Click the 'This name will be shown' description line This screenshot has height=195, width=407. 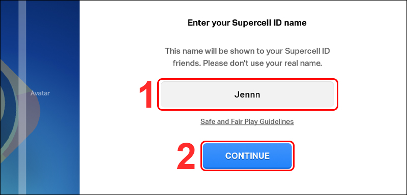pos(247,51)
